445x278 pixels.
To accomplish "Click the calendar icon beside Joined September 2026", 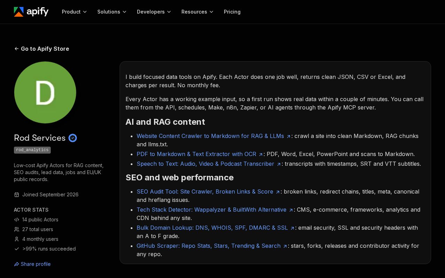I will click(x=17, y=195).
